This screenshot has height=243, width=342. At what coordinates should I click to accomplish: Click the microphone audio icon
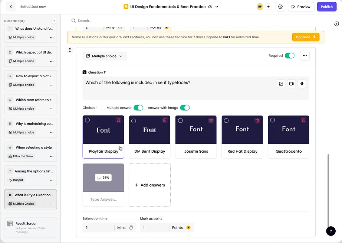click(x=302, y=84)
